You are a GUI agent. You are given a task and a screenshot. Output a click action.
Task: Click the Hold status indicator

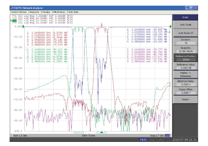pos(143,140)
